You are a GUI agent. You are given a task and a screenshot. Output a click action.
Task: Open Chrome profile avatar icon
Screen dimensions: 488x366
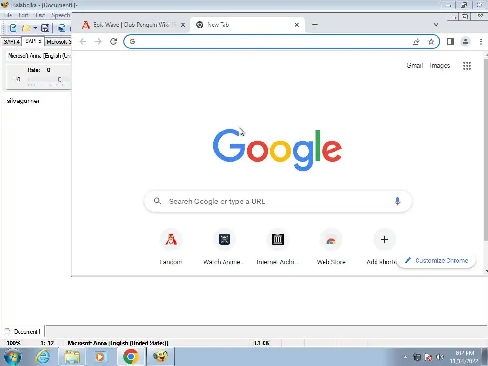pyautogui.click(x=466, y=41)
